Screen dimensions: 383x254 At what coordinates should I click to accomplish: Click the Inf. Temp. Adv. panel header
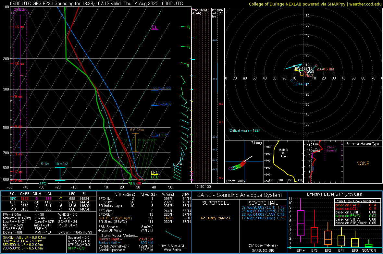tap(217, 13)
